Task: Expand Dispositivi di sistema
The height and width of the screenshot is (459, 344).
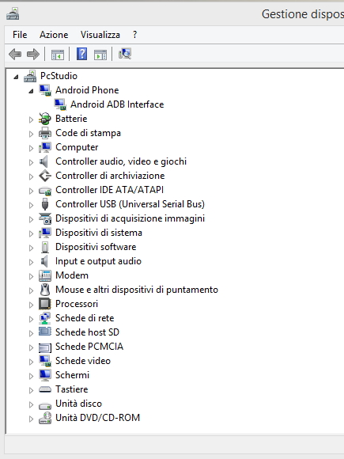Action: (31, 233)
